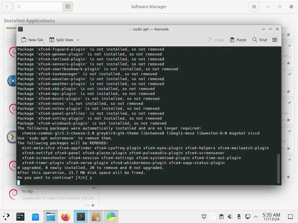This screenshot has height=223, width=298.
Task: Click the Installed Applications heading
Action: coord(29,21)
